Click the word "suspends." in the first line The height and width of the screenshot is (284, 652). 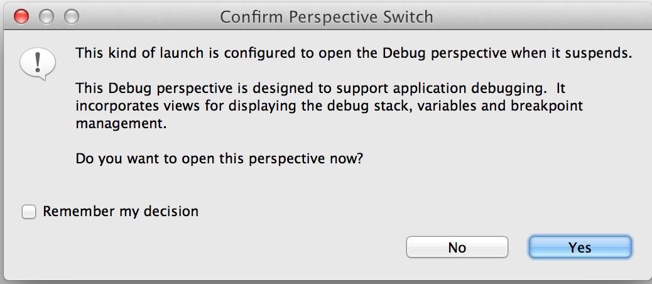[602, 53]
